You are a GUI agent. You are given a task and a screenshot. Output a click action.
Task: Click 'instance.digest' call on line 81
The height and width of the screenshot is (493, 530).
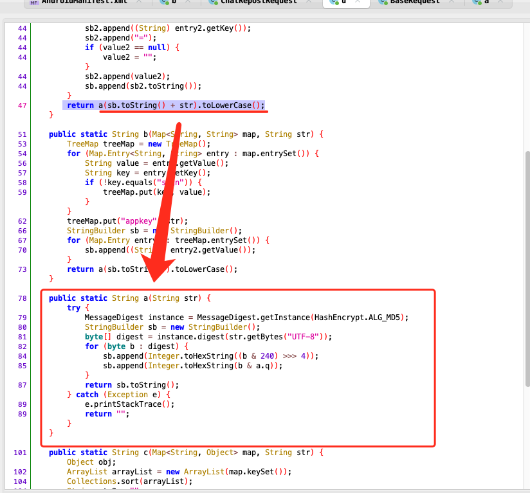coord(190,337)
